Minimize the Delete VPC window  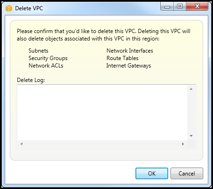click(x=167, y=7)
